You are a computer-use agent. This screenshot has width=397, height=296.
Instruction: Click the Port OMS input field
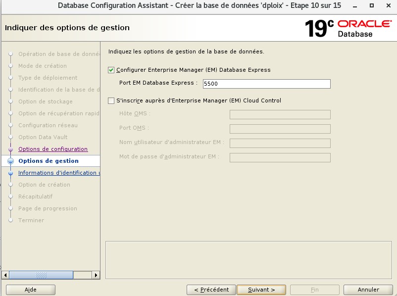pyautogui.click(x=280, y=129)
